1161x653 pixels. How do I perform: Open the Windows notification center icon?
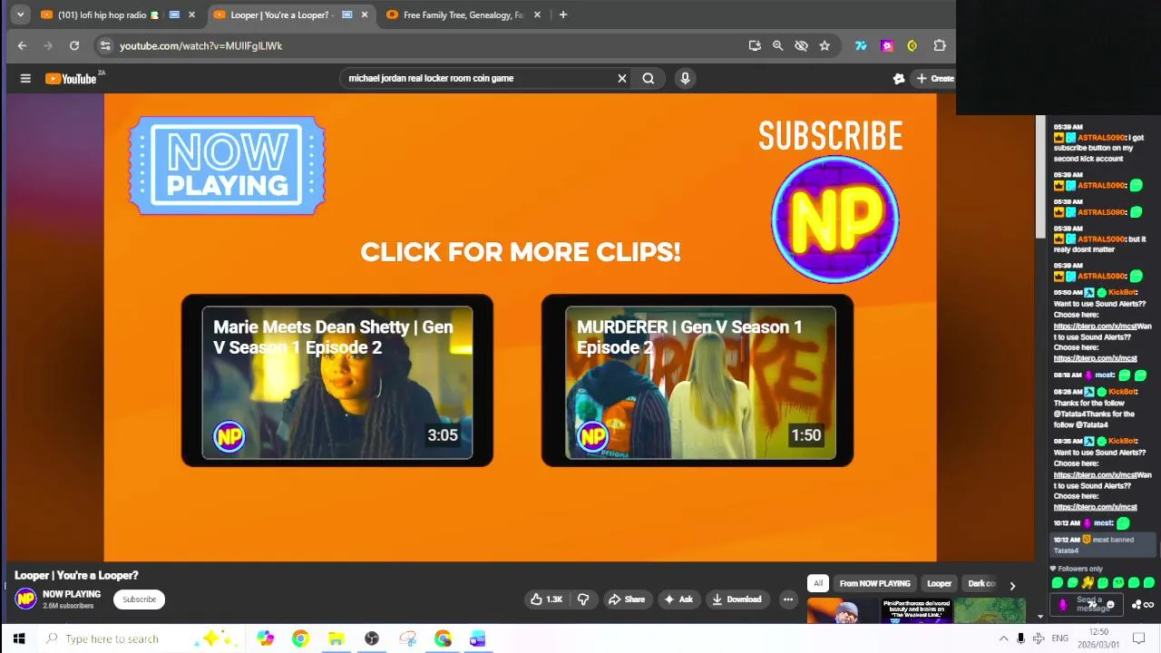1139,638
